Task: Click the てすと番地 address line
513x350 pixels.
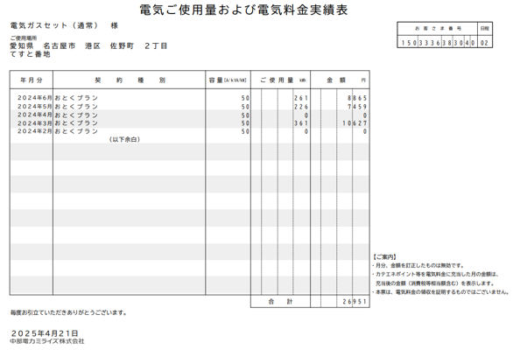Action: [31, 54]
